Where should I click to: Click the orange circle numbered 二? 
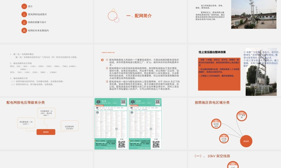pyautogui.click(x=24, y=14)
